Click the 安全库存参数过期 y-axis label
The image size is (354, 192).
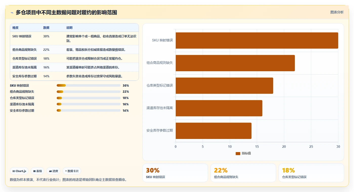(x=160, y=131)
